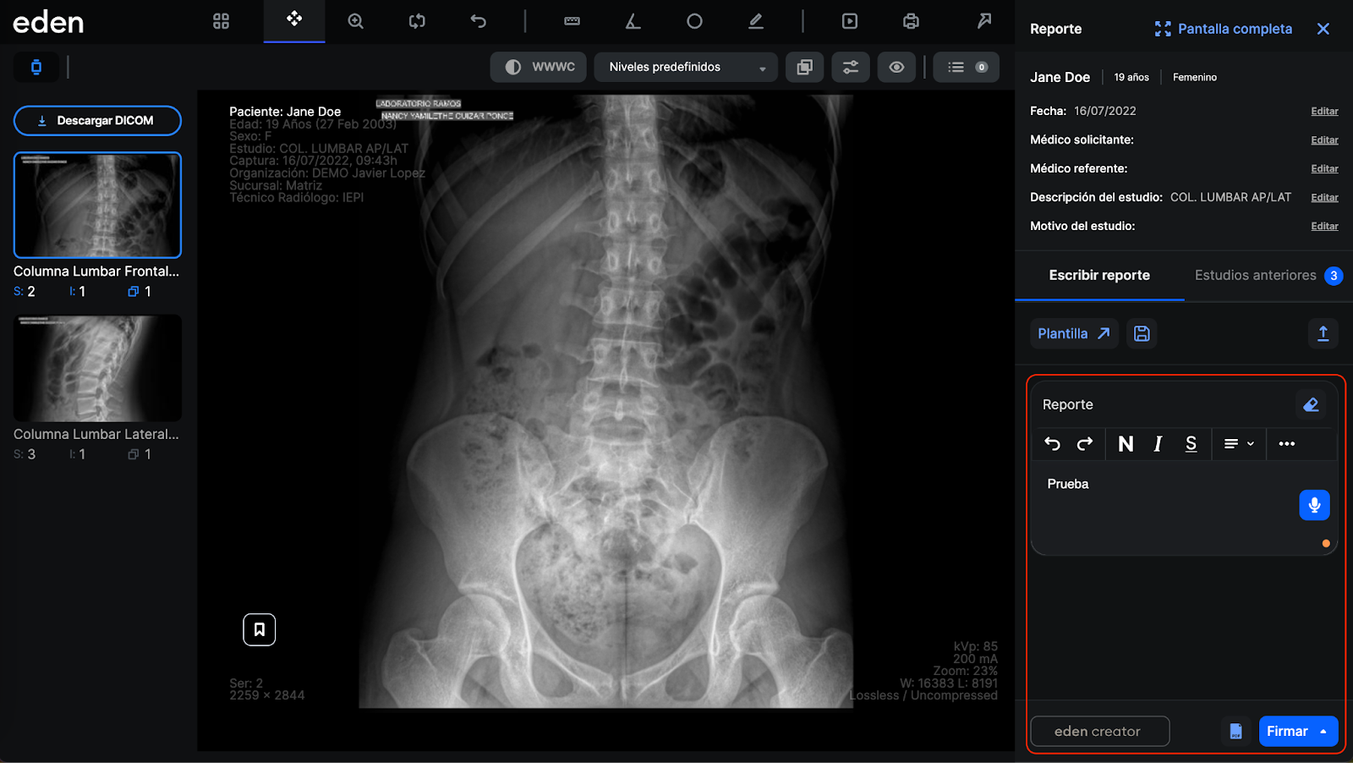
Task: Toggle overlay visibility eye icon
Action: point(896,67)
